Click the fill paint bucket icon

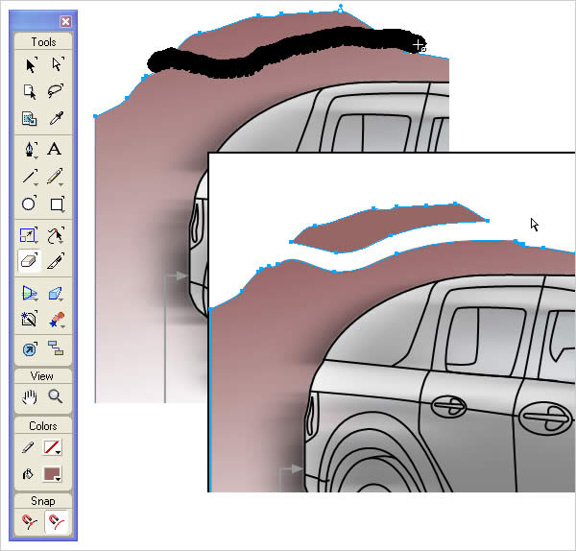(x=28, y=474)
